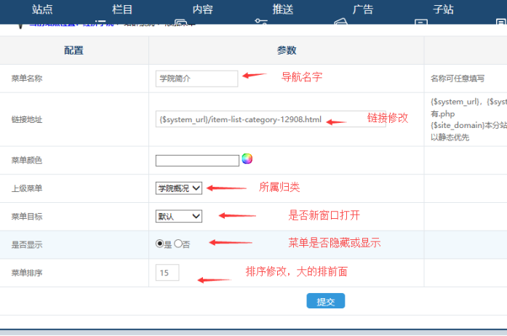Open the color wheel picker icon

pos(247,159)
